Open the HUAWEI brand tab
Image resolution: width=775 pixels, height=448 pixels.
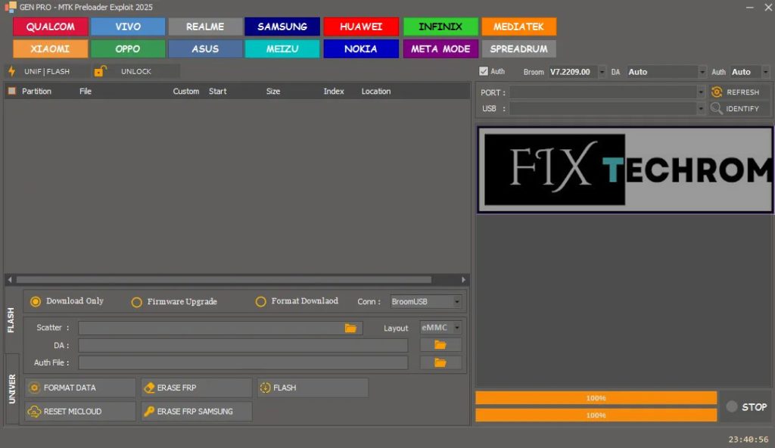point(361,26)
